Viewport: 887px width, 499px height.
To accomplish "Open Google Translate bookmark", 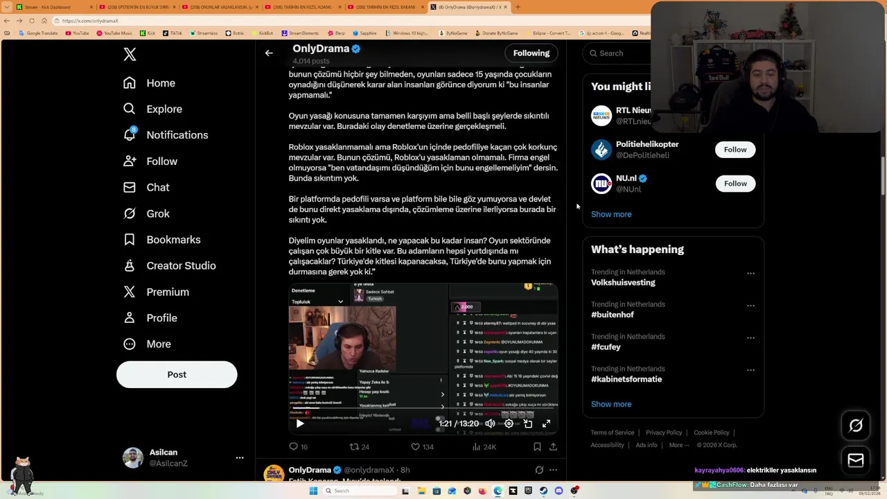I will tap(38, 33).
